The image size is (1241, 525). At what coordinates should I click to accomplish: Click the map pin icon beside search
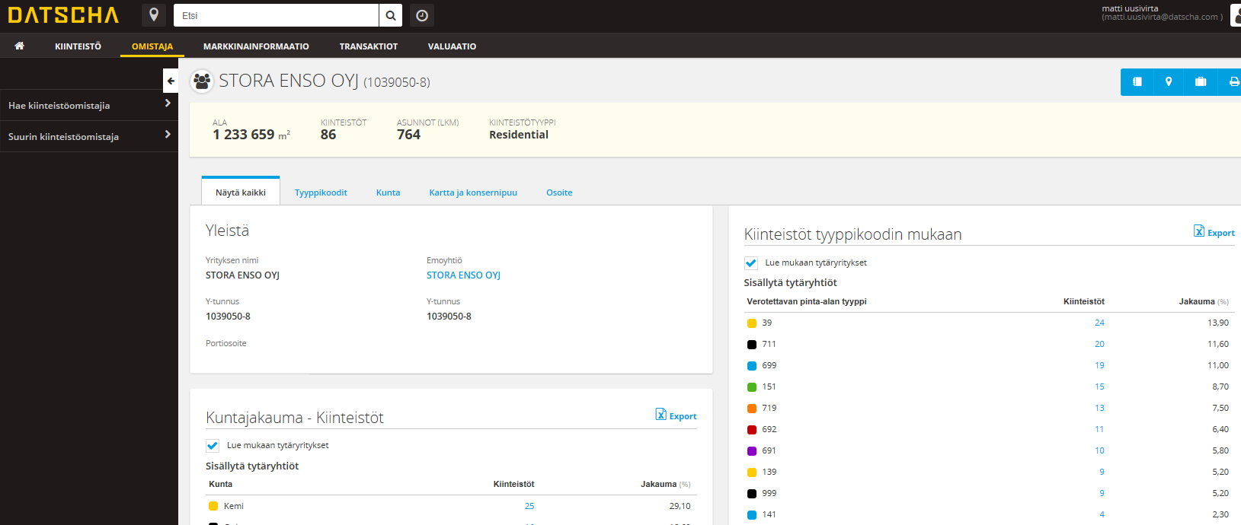pos(154,15)
